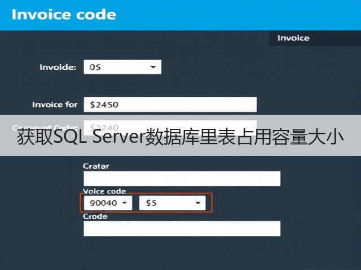
Task: Click the Invoice for label
Action: (x=55, y=105)
